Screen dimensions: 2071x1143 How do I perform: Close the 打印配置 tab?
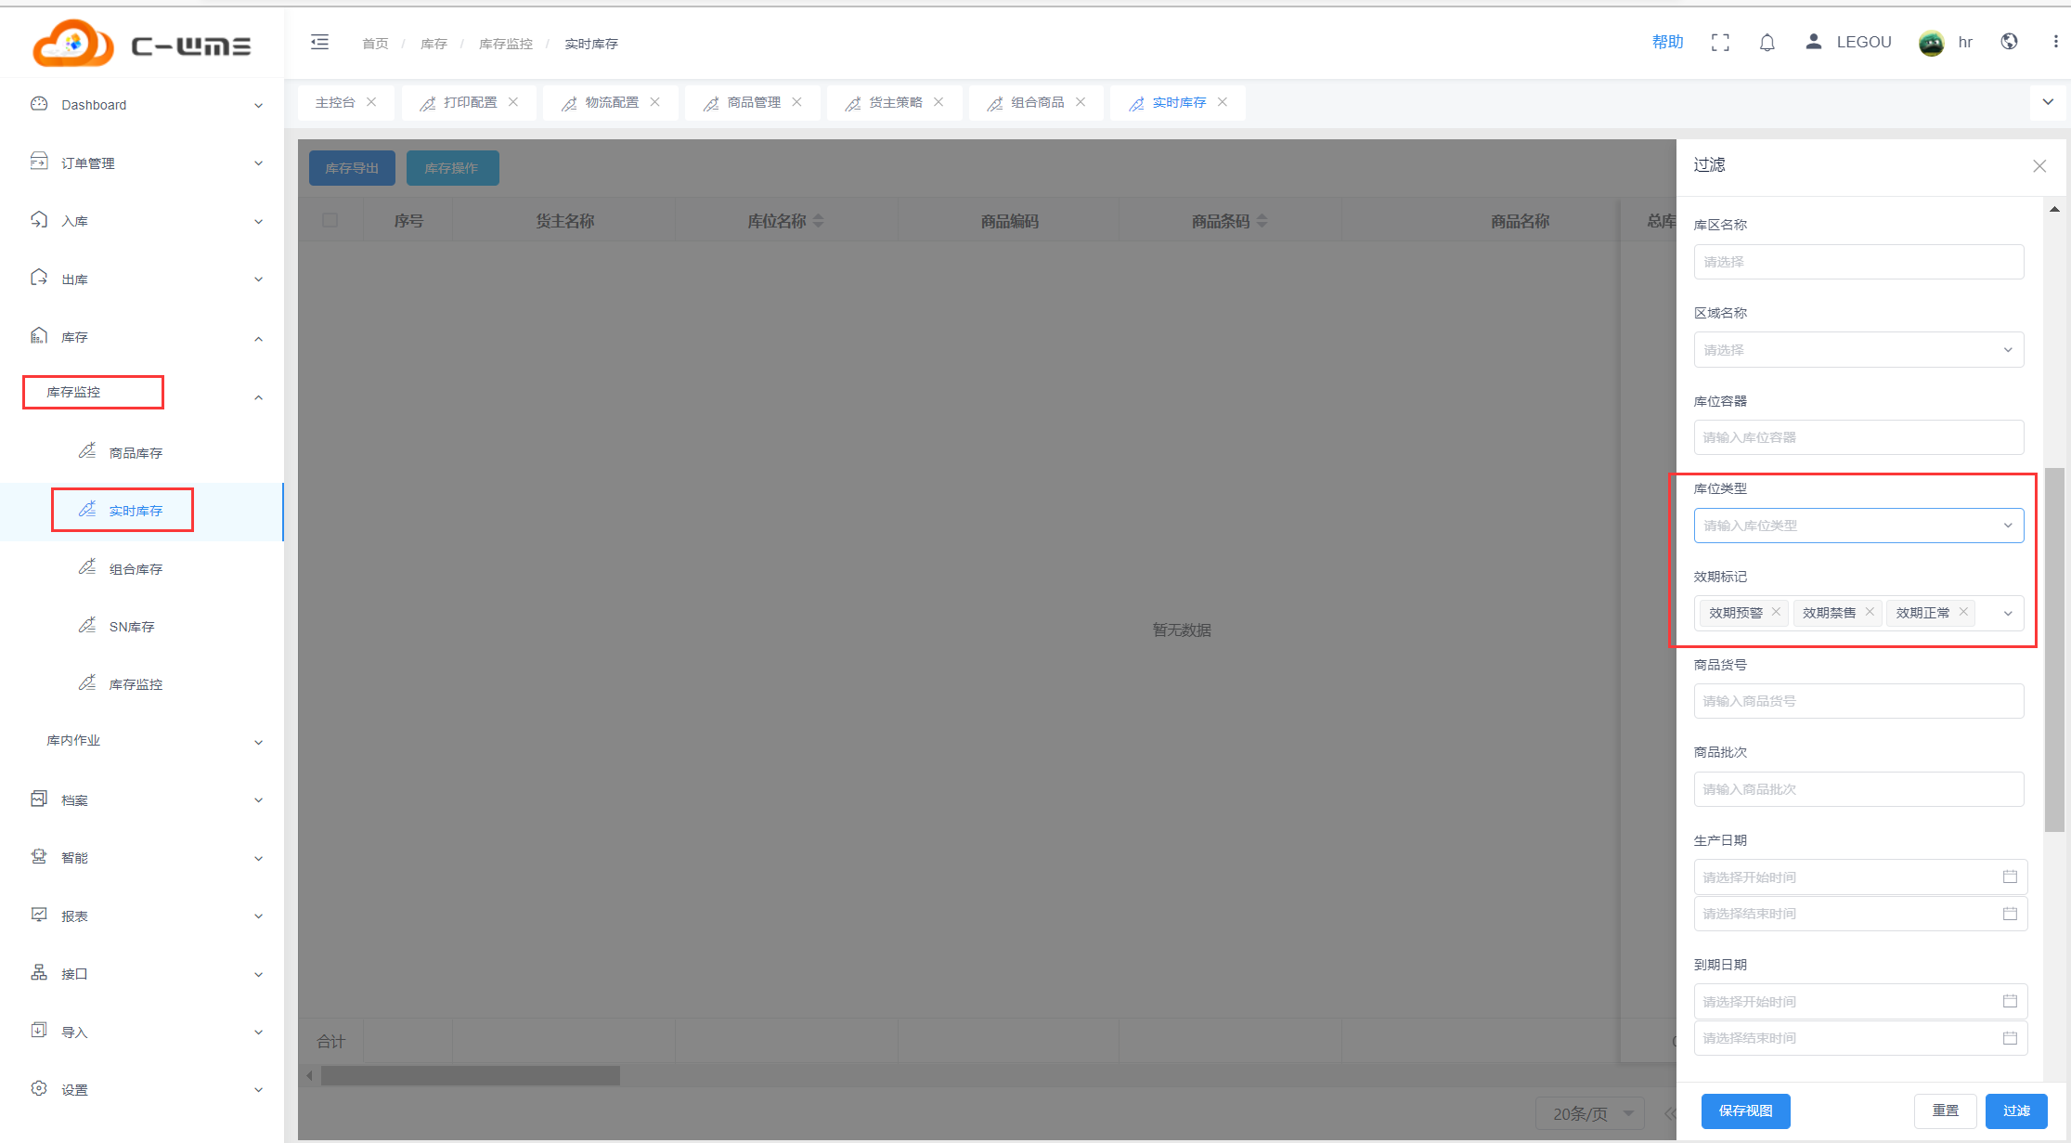point(513,102)
